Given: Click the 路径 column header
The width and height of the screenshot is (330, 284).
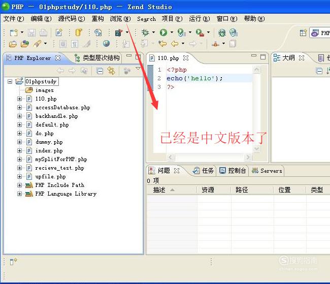Looking at the screenshot, I should click(252, 190).
